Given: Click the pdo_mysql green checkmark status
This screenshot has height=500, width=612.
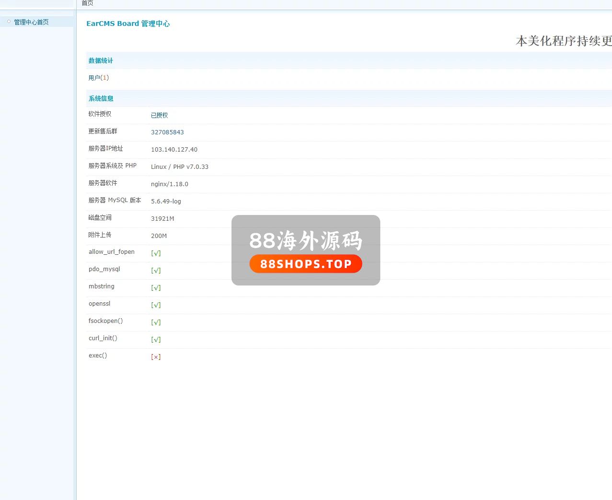Looking at the screenshot, I should tap(156, 271).
